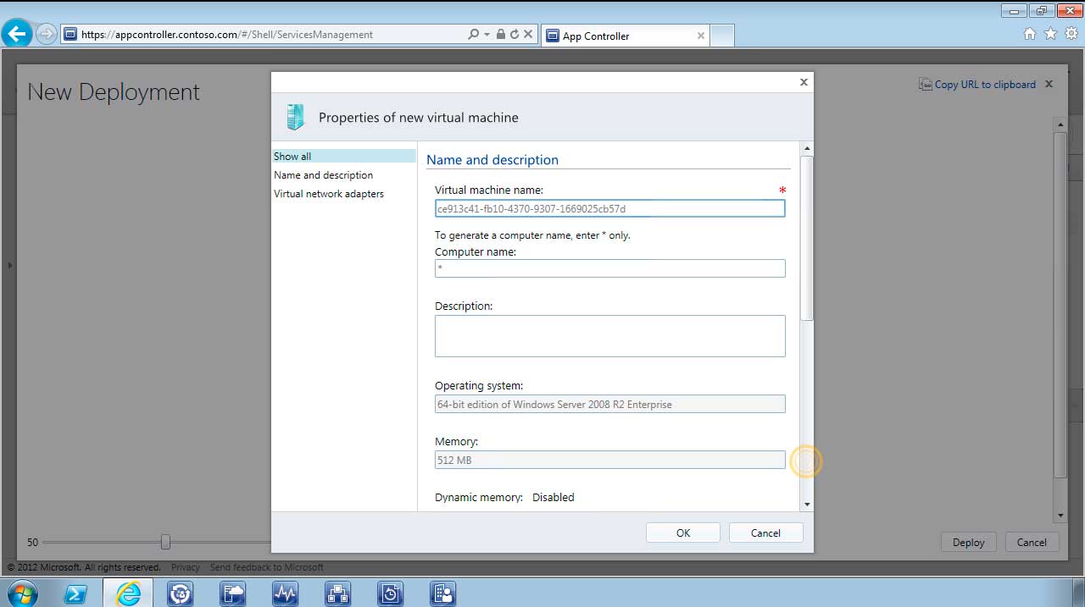This screenshot has width=1085, height=607.
Task: Click the New Deployment pane scroll up arrow
Action: tap(1060, 124)
